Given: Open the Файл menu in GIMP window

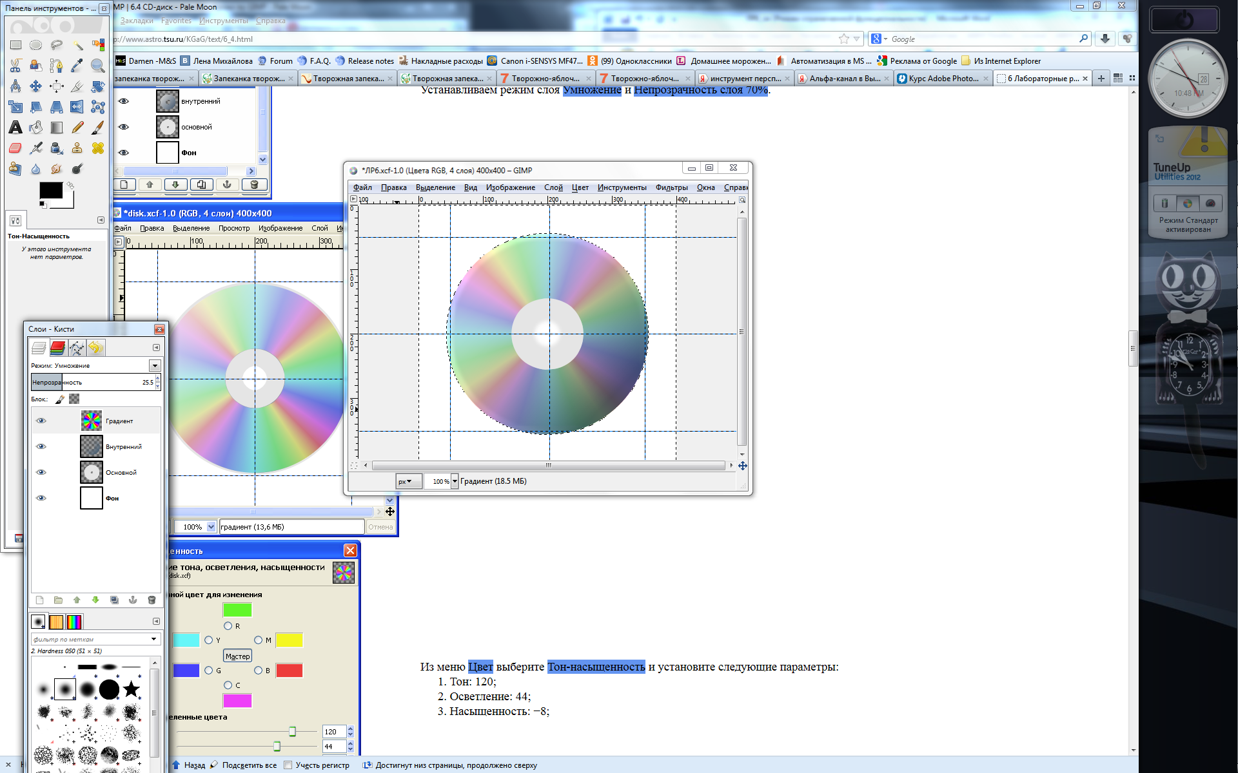Looking at the screenshot, I should pos(362,187).
